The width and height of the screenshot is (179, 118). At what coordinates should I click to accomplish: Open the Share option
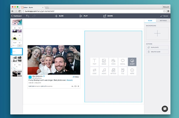pyautogui.click(x=108, y=16)
